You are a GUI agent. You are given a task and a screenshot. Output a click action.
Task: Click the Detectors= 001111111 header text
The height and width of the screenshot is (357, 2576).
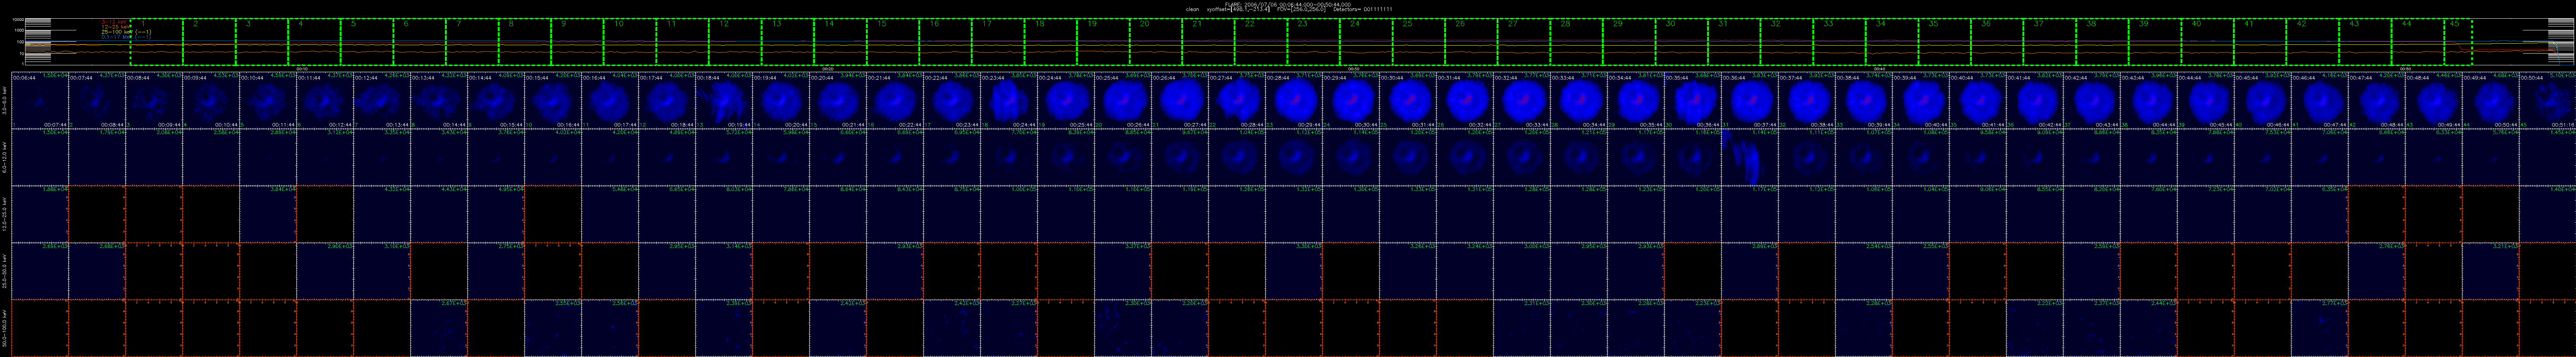pos(1362,9)
